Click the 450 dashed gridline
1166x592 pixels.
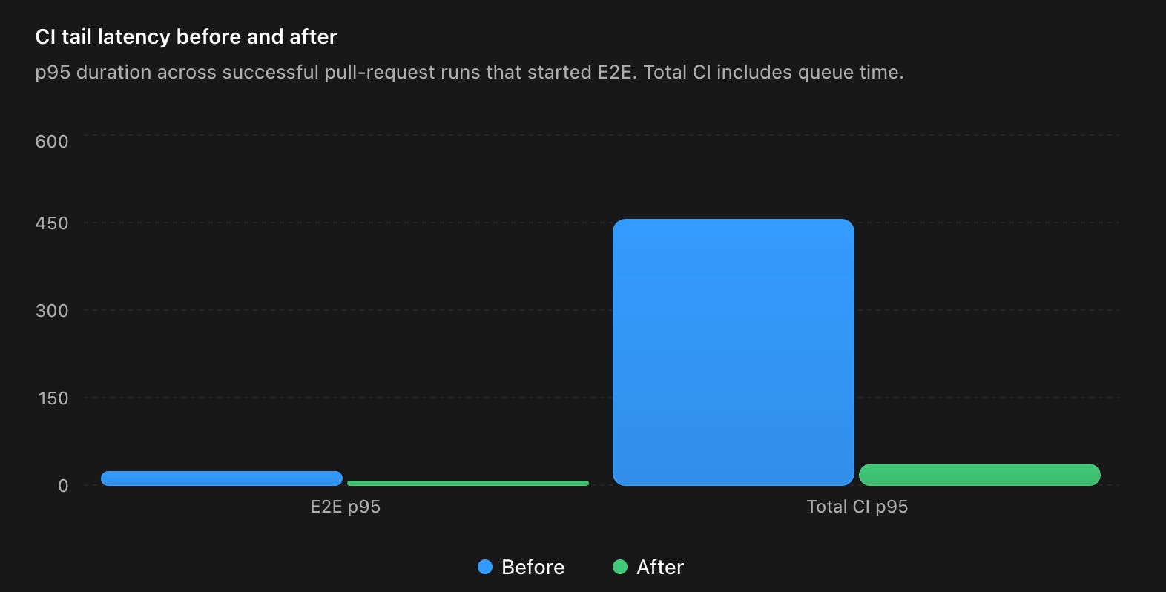point(602,222)
